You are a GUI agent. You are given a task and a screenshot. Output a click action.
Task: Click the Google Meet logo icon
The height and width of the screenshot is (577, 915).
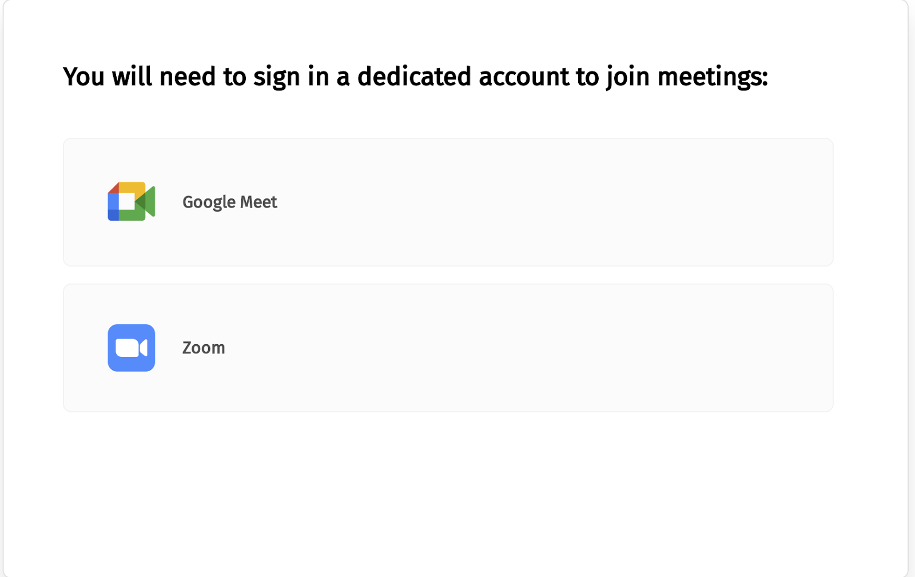[x=131, y=201]
